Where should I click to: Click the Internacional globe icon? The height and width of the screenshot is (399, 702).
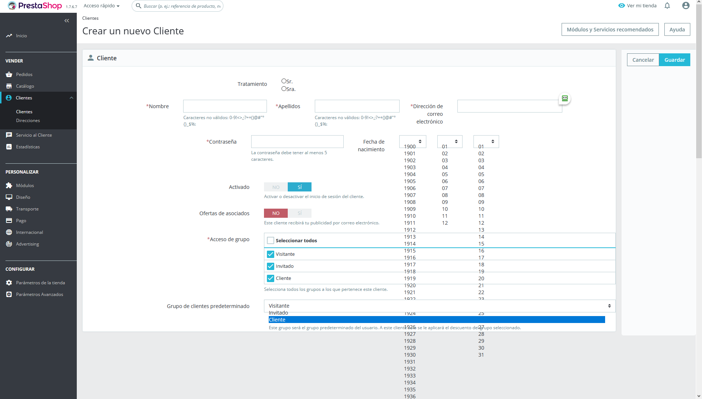pyautogui.click(x=9, y=232)
